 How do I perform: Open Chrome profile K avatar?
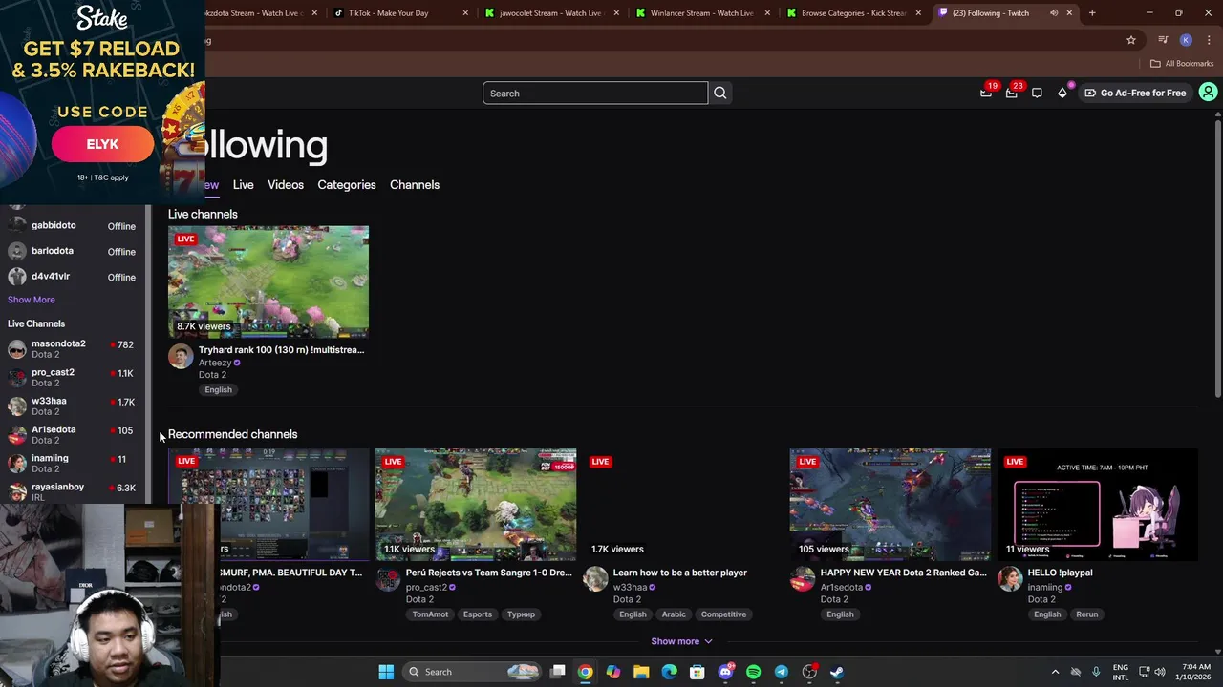[x=1186, y=40]
